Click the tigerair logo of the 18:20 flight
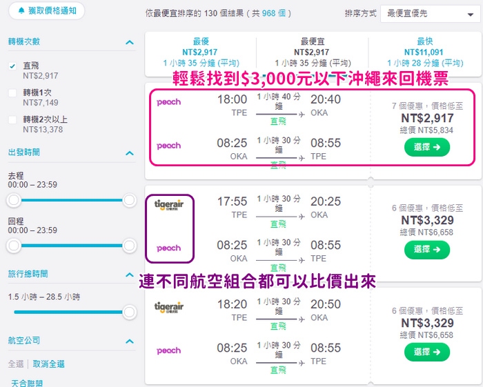Image resolution: width=483 pixels, height=387 pixels. (169, 307)
